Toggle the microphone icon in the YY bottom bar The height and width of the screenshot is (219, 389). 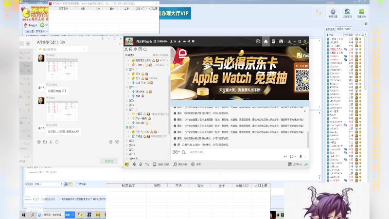point(141,164)
